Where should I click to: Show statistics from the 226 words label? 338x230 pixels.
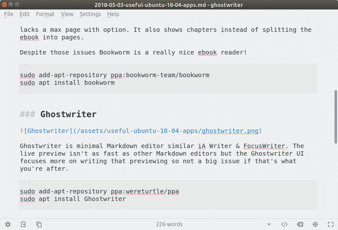[169, 224]
